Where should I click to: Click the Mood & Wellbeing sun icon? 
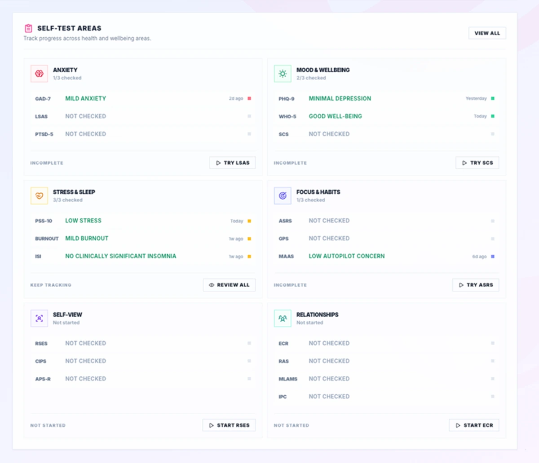click(283, 74)
